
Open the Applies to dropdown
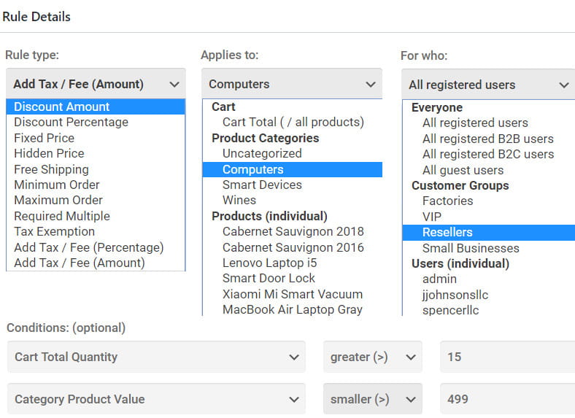point(291,84)
